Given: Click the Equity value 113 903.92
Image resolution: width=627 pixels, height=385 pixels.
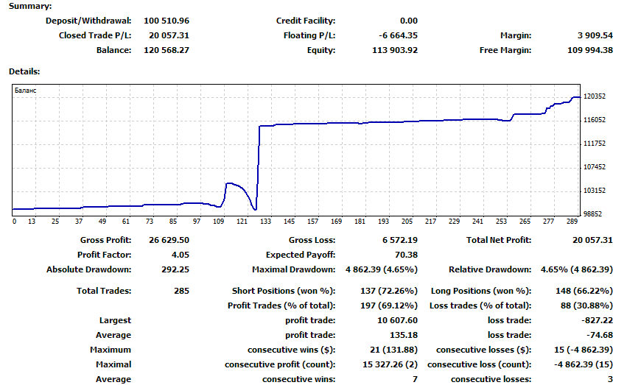Looking at the screenshot, I should (x=395, y=50).
